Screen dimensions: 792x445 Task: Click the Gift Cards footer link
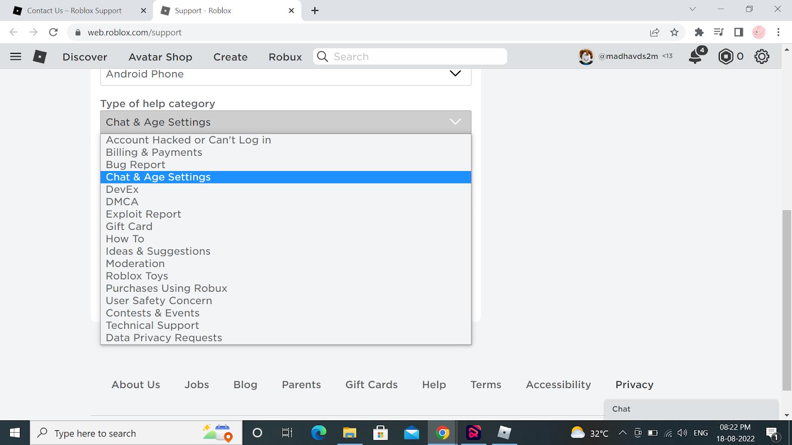click(x=371, y=385)
